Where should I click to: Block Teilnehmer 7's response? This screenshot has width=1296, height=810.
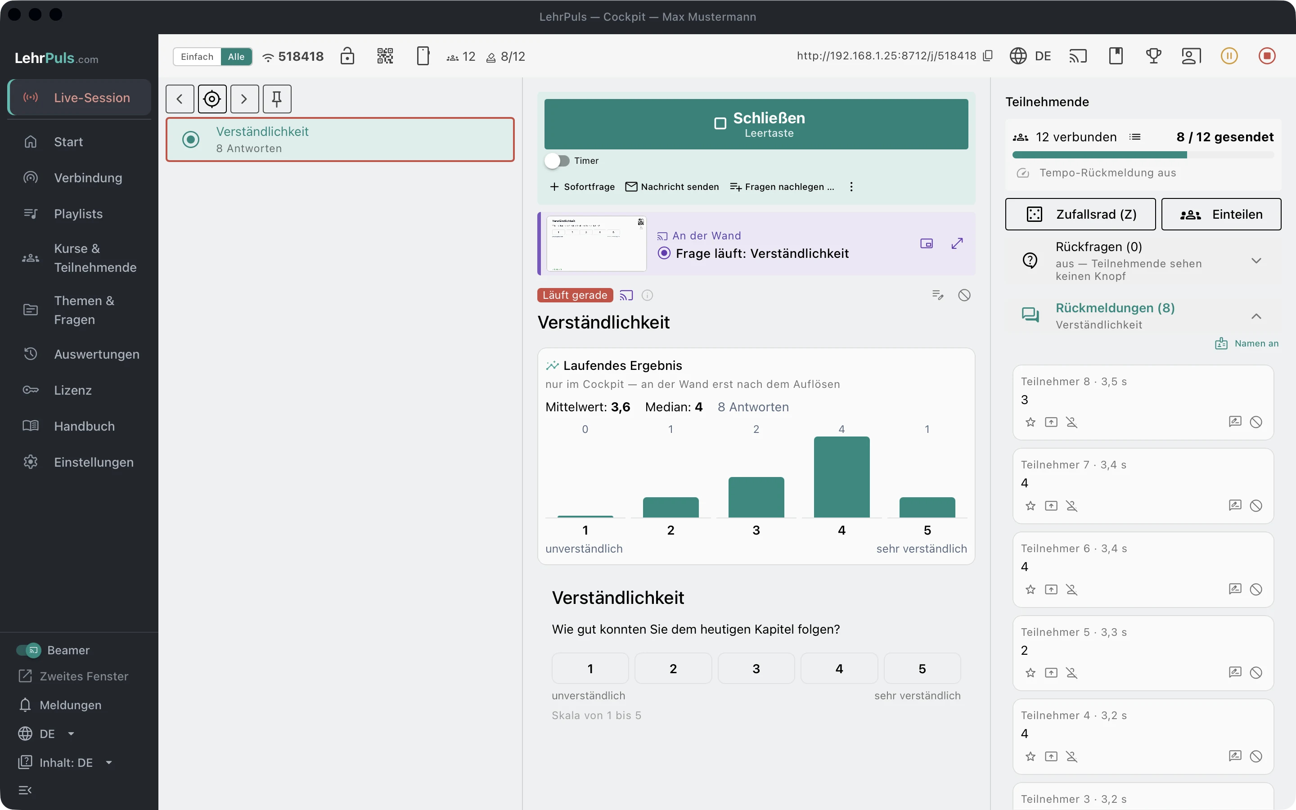tap(1256, 506)
